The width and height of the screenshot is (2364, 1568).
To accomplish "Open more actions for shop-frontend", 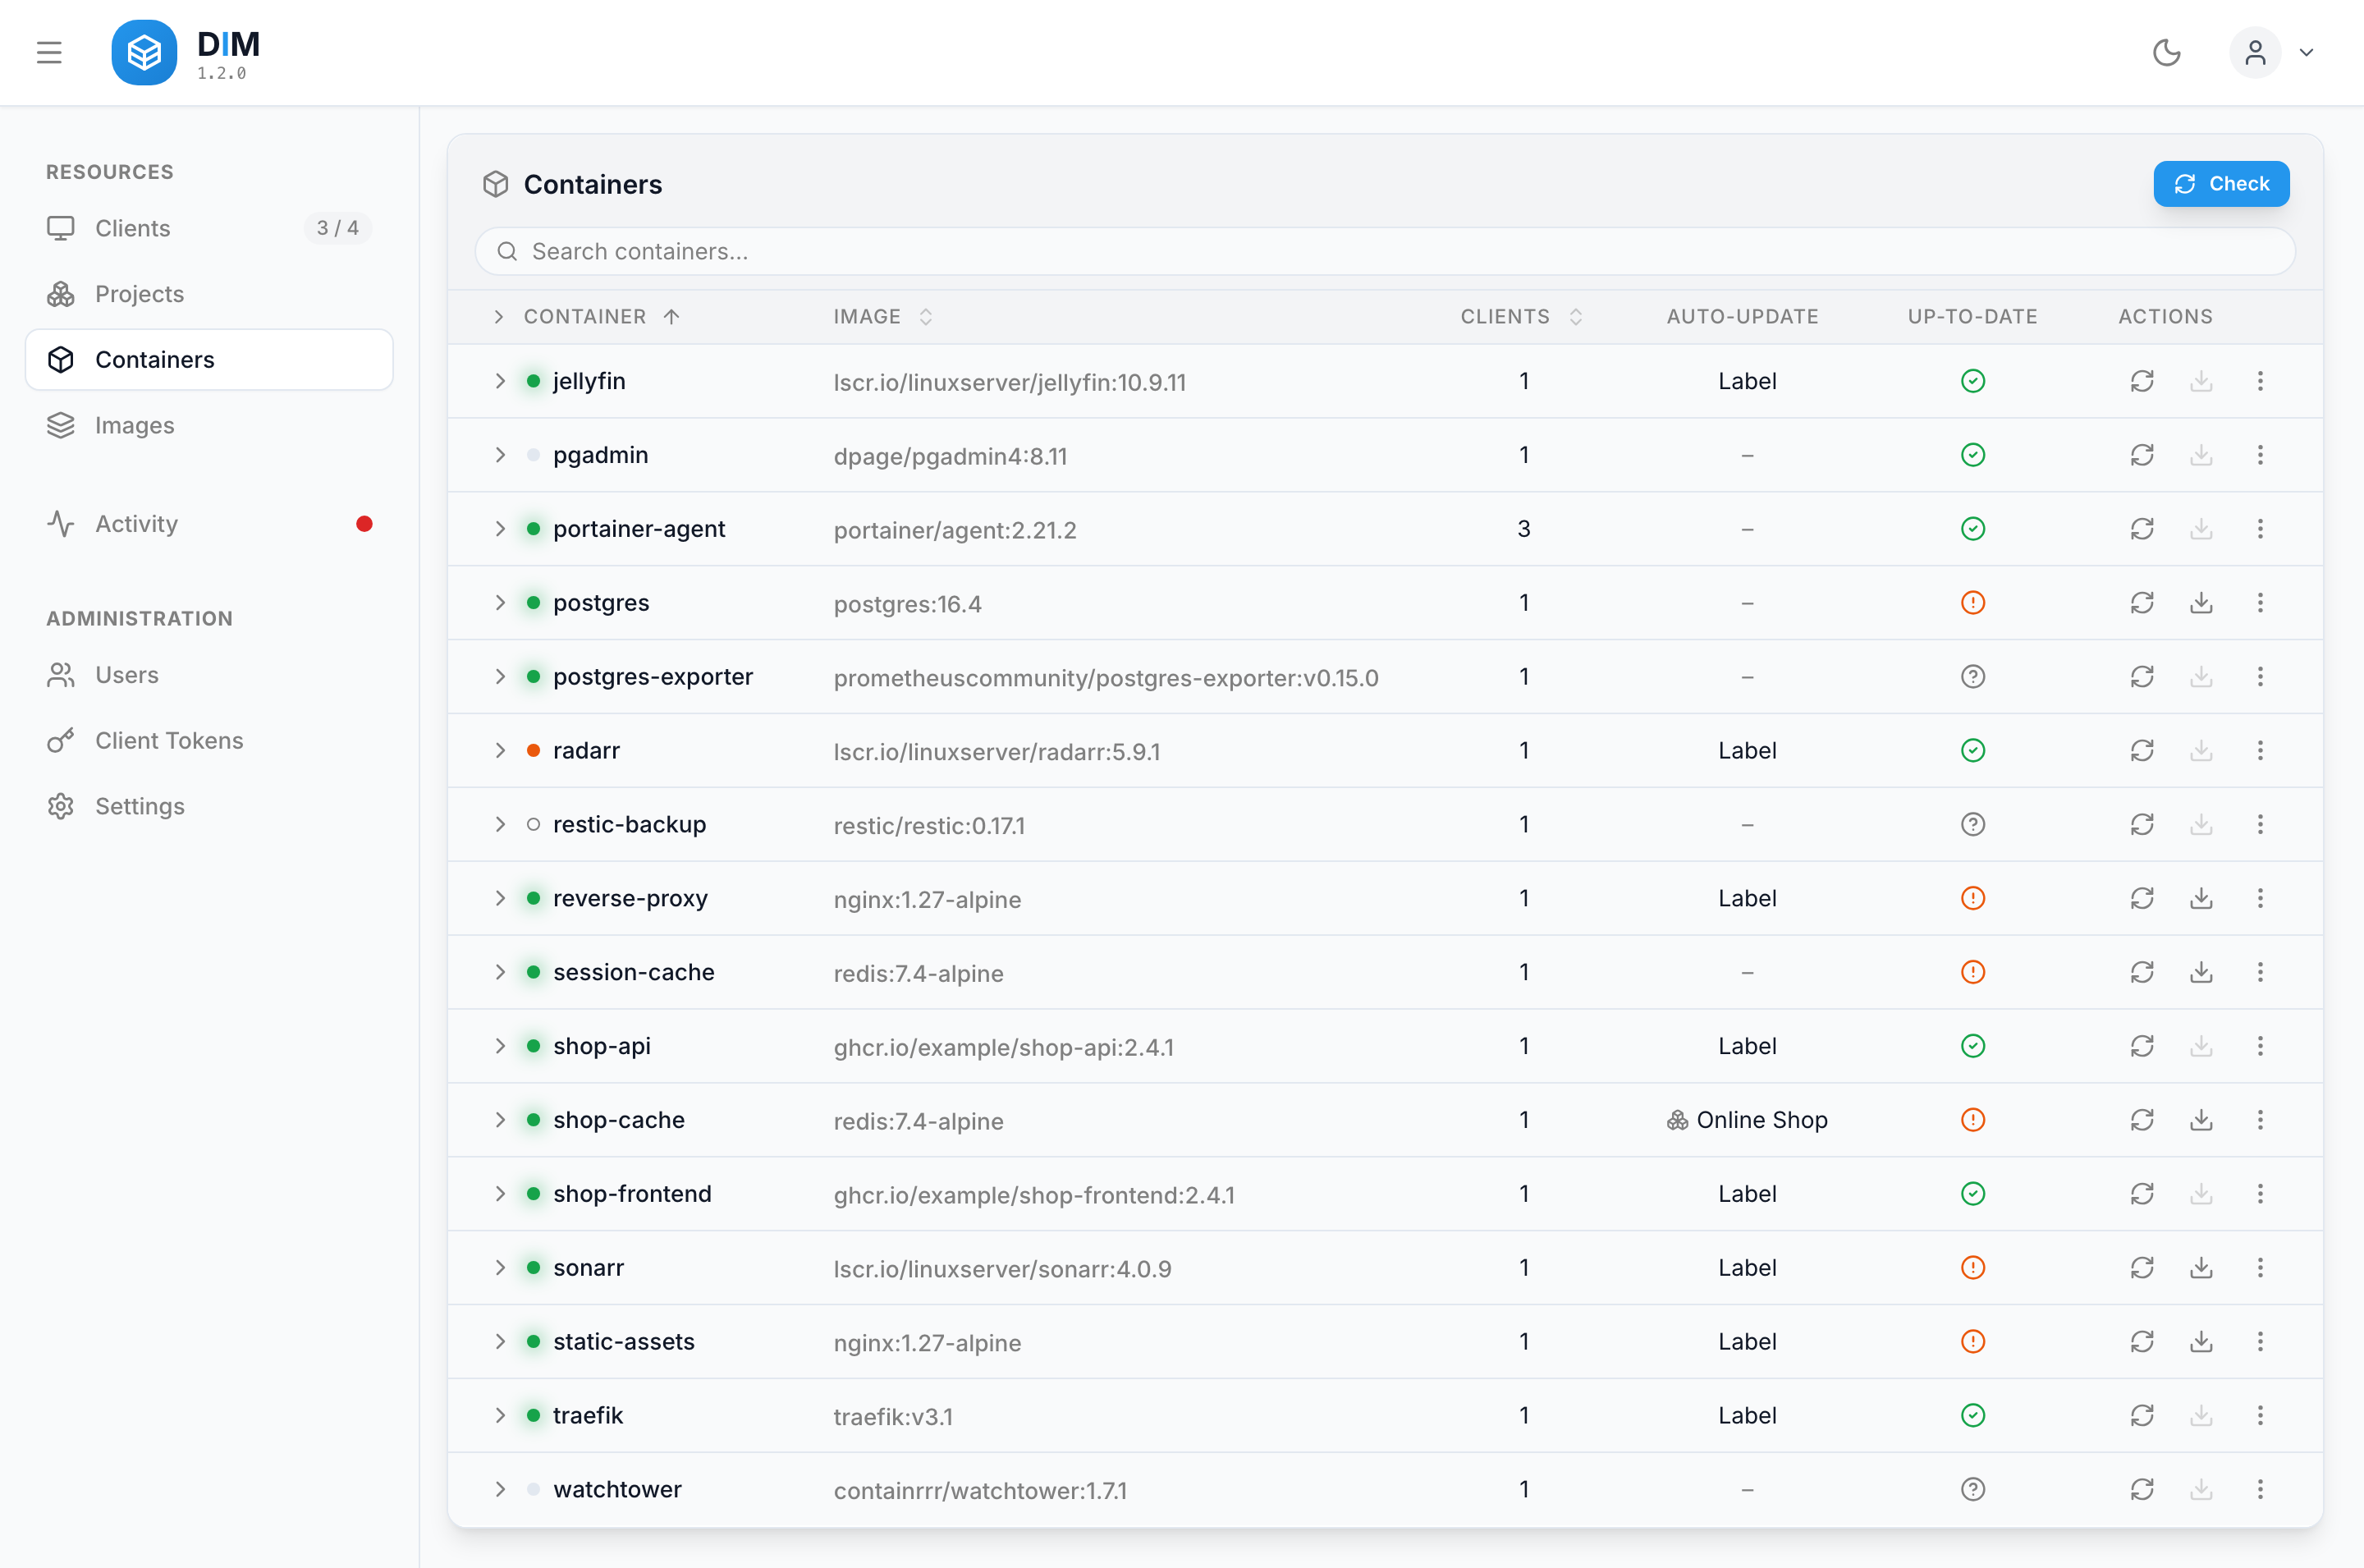I will [2260, 1194].
